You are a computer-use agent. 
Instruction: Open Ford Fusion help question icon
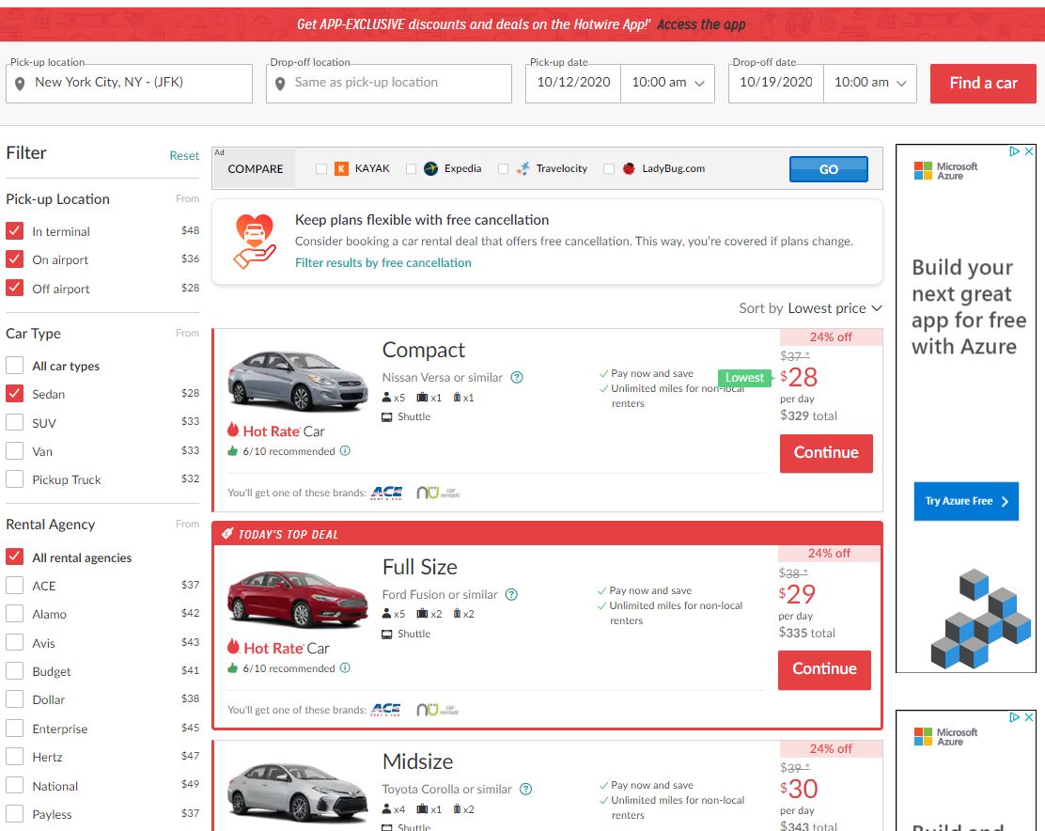pos(511,594)
